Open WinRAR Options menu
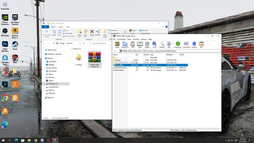The width and height of the screenshot is (254, 143). [144, 39]
